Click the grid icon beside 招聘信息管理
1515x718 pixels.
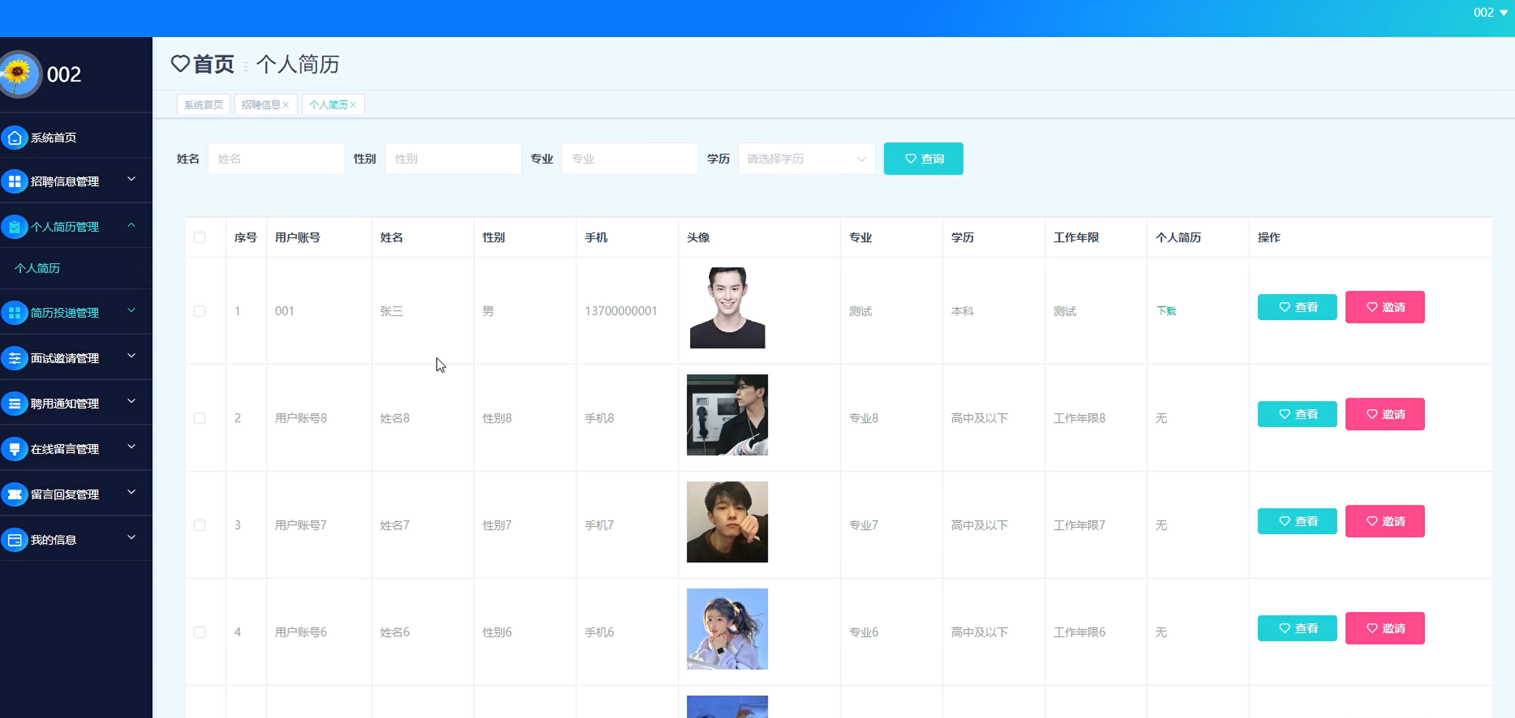pyautogui.click(x=15, y=181)
